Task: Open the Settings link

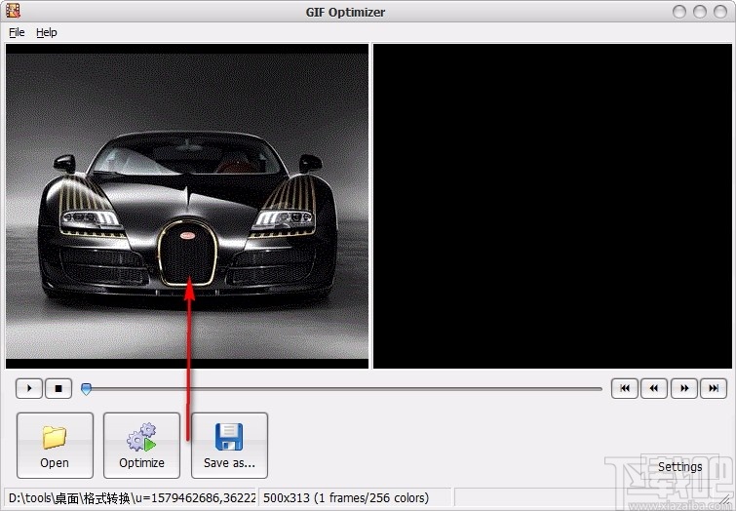Action: tap(680, 466)
